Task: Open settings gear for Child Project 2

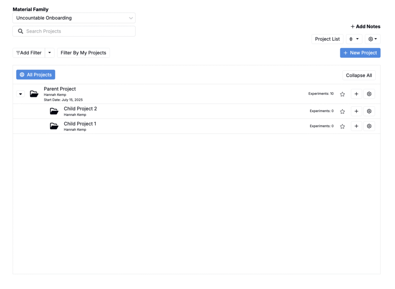Action: click(369, 111)
